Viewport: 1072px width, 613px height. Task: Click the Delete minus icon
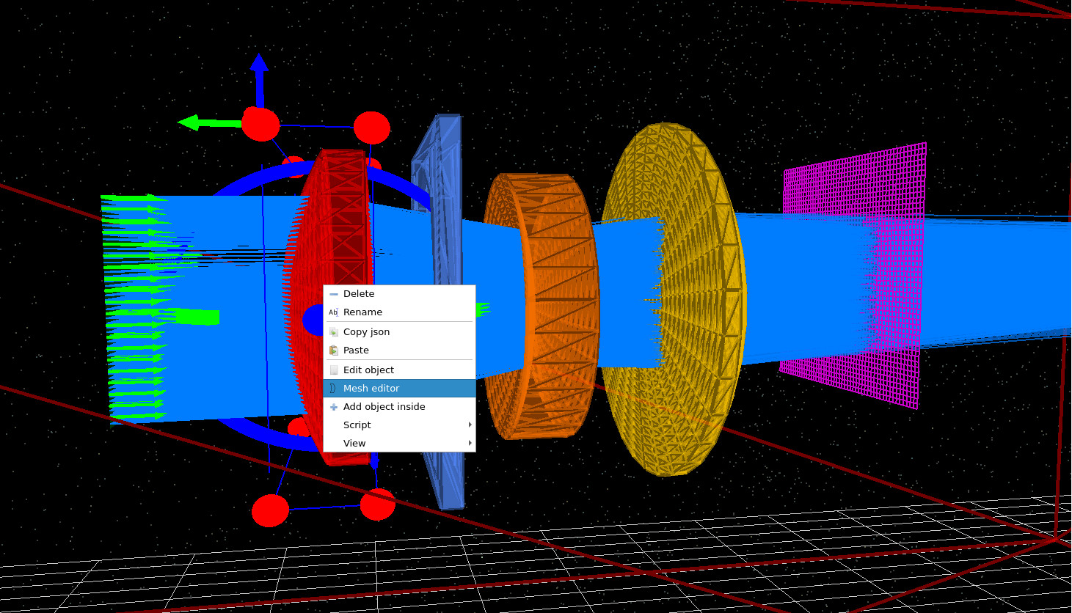pyautogui.click(x=333, y=293)
